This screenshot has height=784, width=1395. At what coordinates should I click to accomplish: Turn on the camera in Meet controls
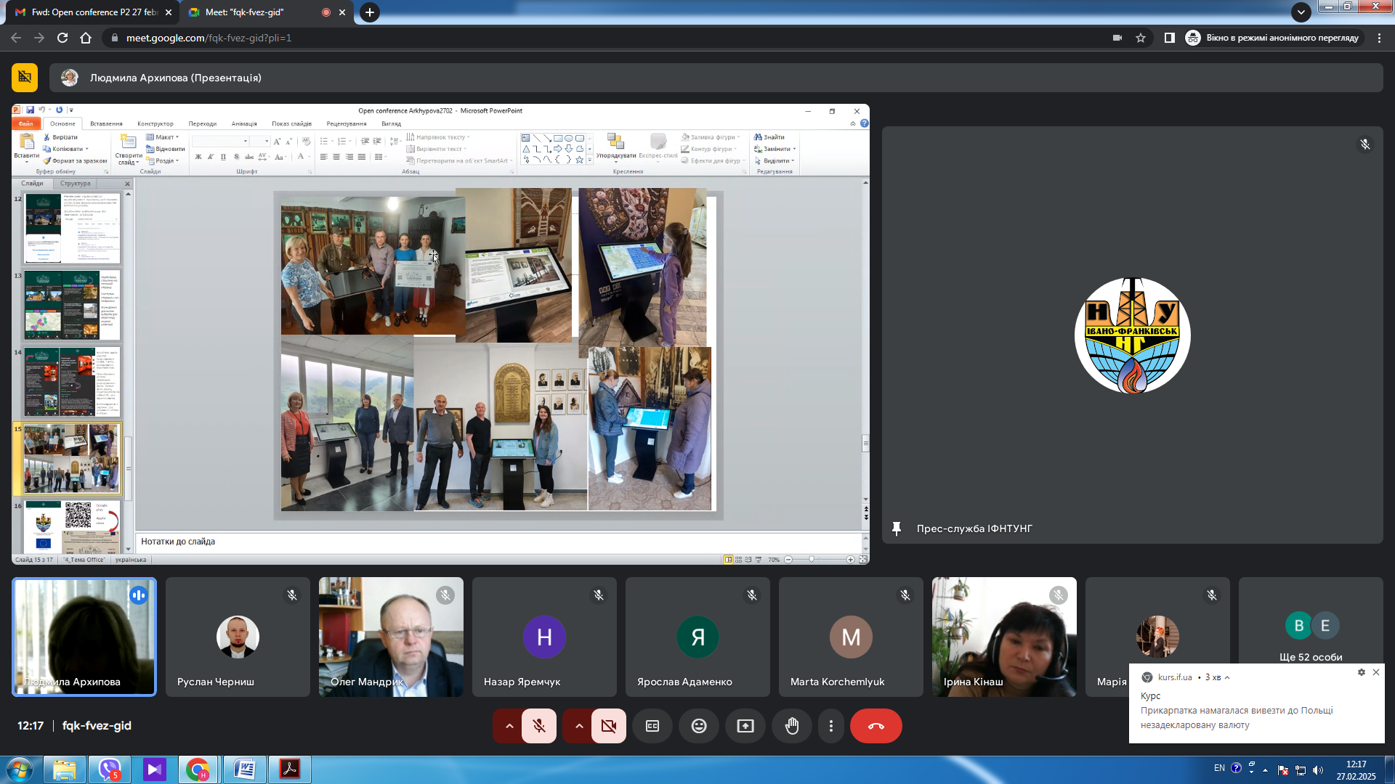609,726
